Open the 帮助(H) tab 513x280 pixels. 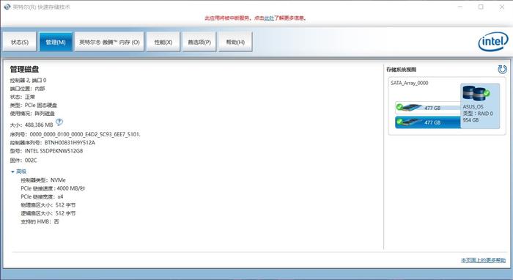[x=235, y=42]
